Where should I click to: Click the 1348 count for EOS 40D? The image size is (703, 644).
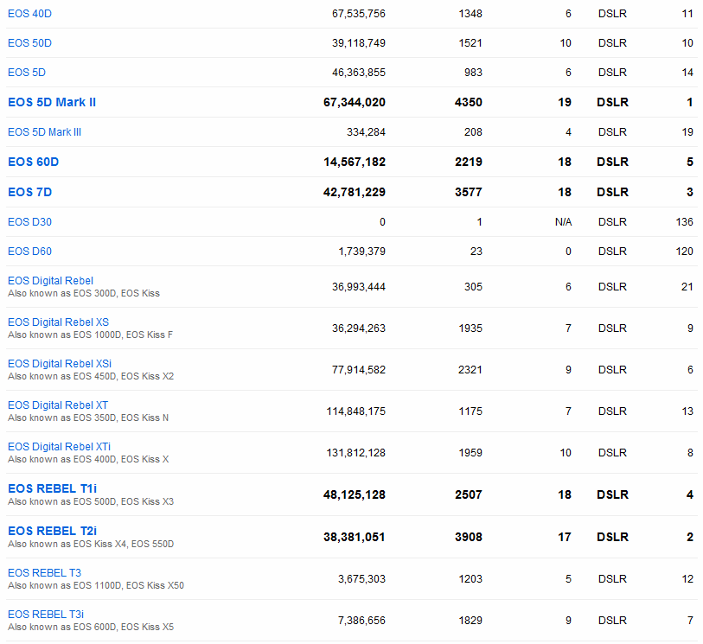pyautogui.click(x=470, y=14)
